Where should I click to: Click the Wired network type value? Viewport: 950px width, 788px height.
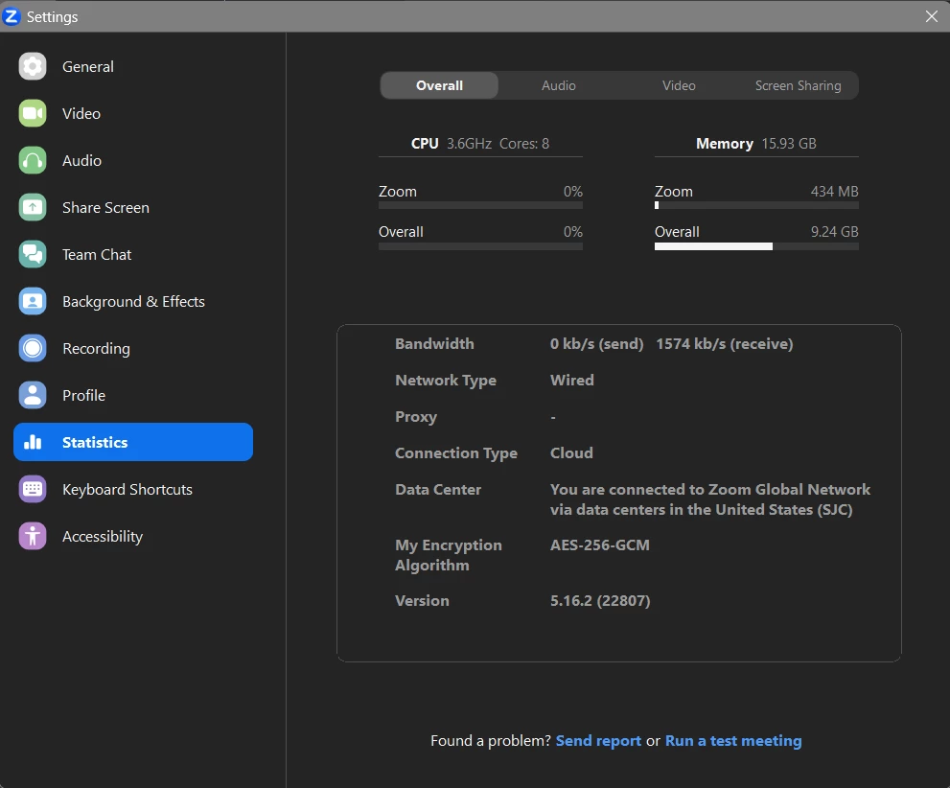click(x=572, y=381)
